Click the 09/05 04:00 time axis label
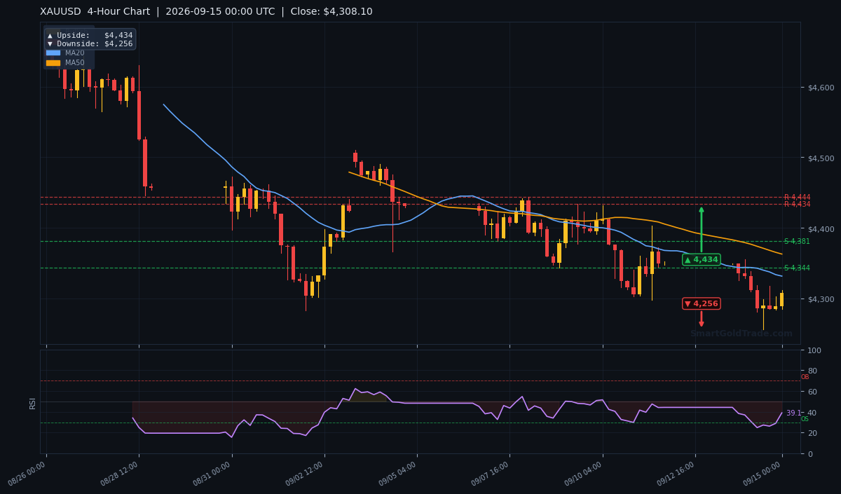The image size is (841, 494). [x=397, y=475]
